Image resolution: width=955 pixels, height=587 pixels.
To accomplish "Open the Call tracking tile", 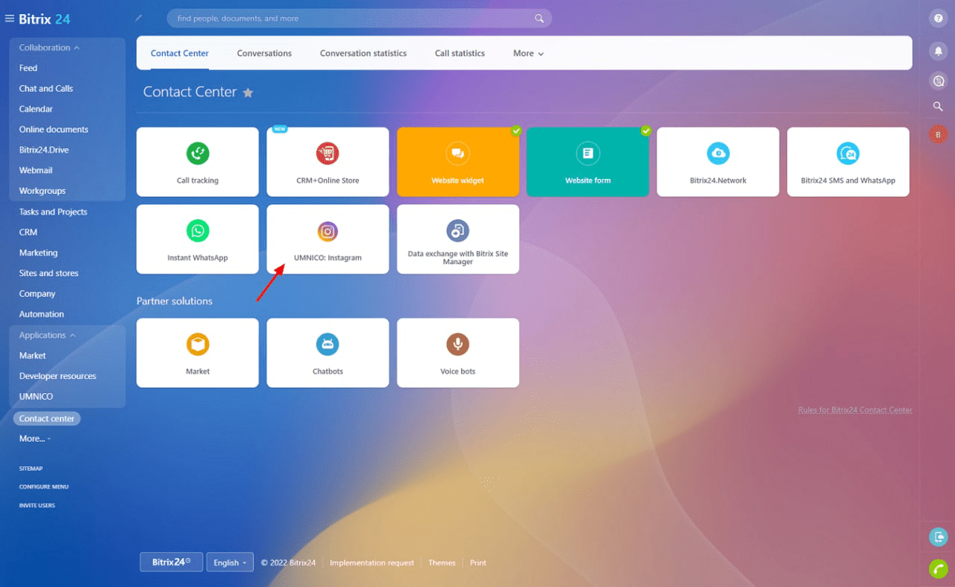I will (198, 162).
